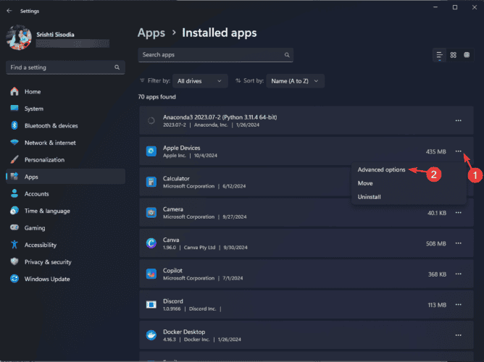Viewport: 484px width, 362px height.
Task: Click the 368 KB size of Copilot
Action: click(x=437, y=274)
